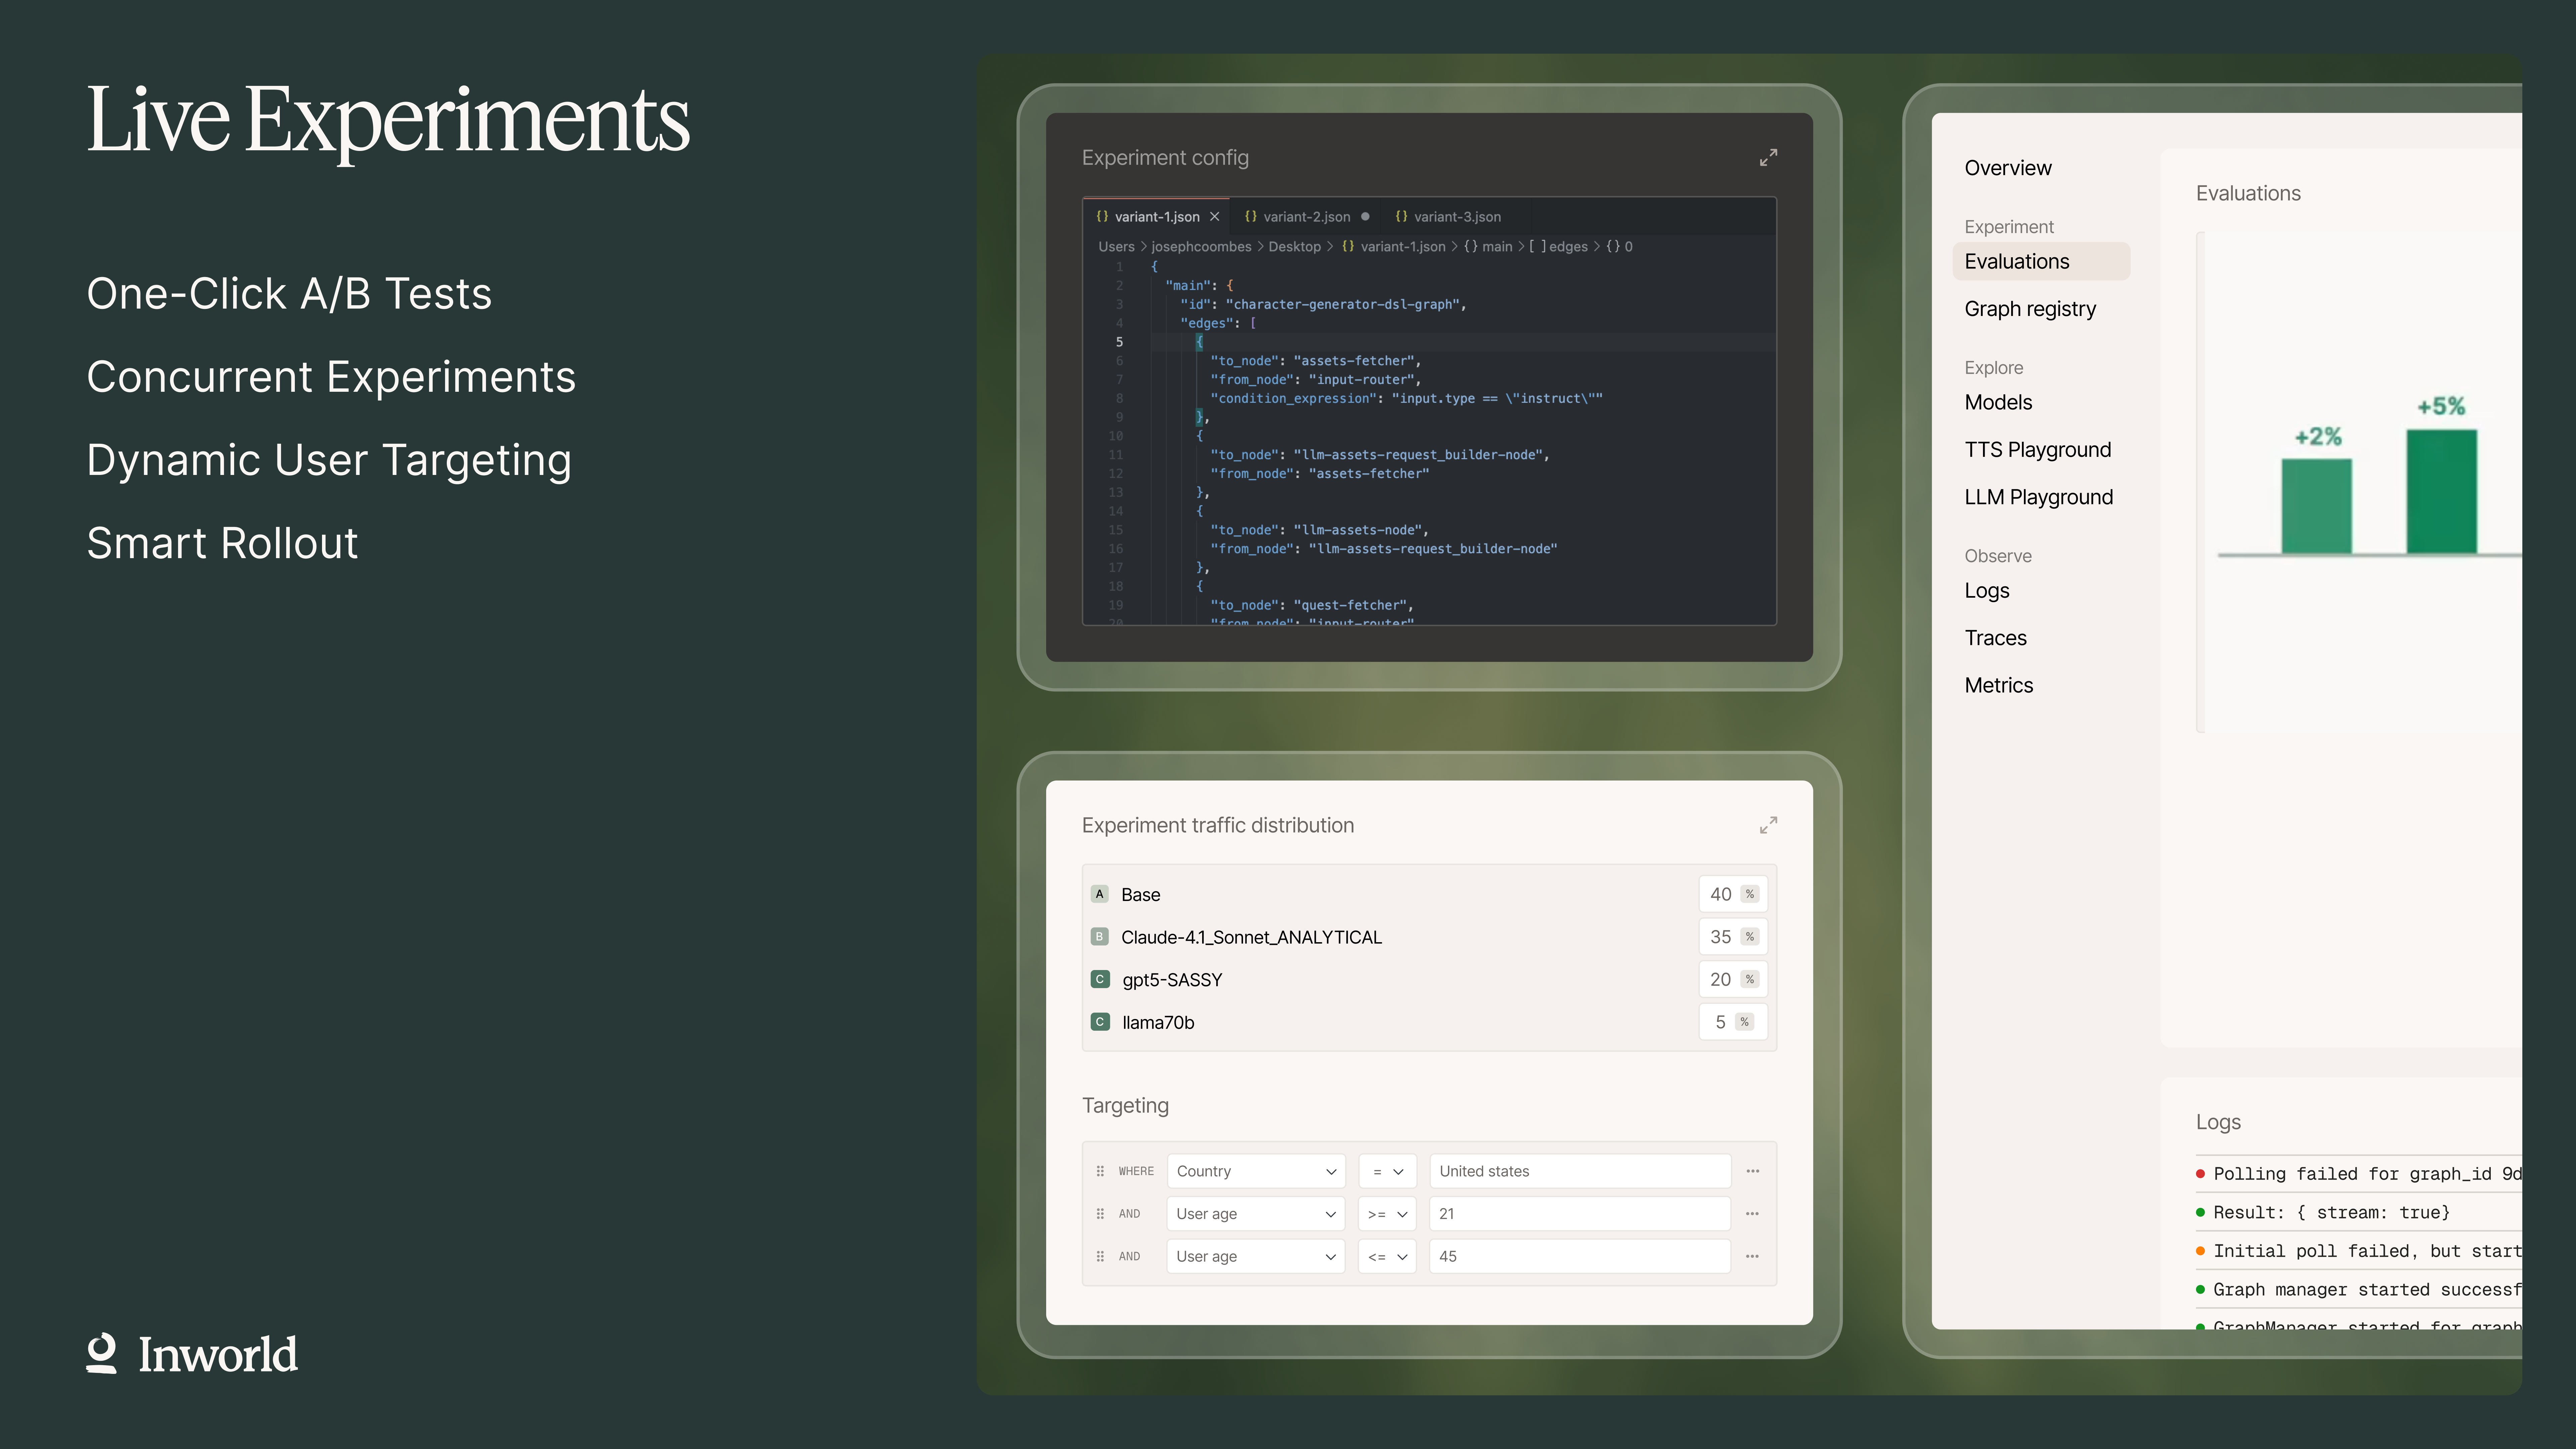Grab the drag handle on the User age >= row
2576x1449 pixels.
click(x=1100, y=1214)
